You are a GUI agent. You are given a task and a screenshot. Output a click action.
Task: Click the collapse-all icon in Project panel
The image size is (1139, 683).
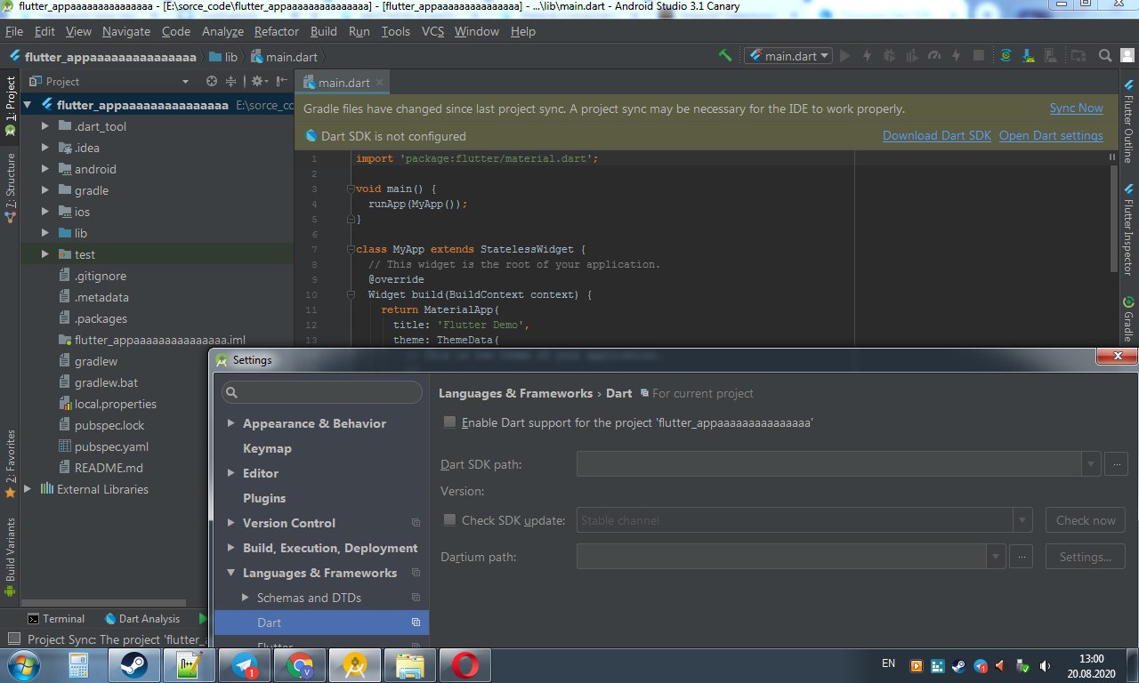(x=230, y=81)
